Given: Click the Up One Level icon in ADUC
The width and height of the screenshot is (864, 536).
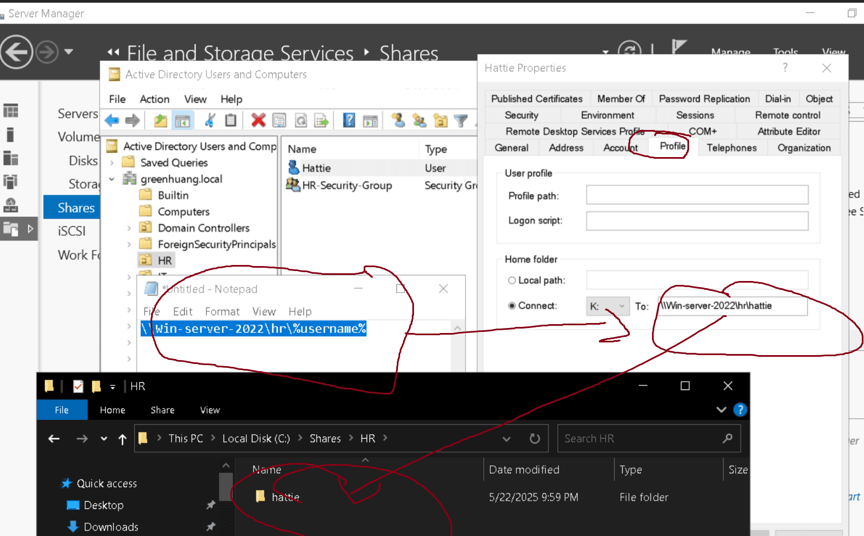Looking at the screenshot, I should pos(161,120).
